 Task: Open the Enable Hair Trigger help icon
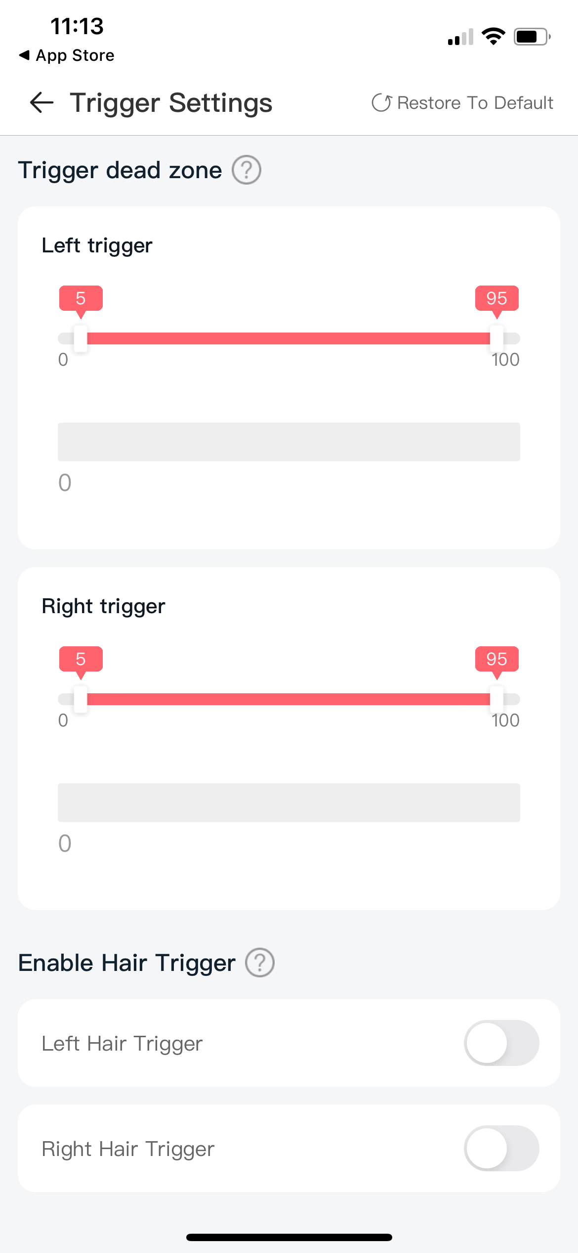[x=260, y=963]
